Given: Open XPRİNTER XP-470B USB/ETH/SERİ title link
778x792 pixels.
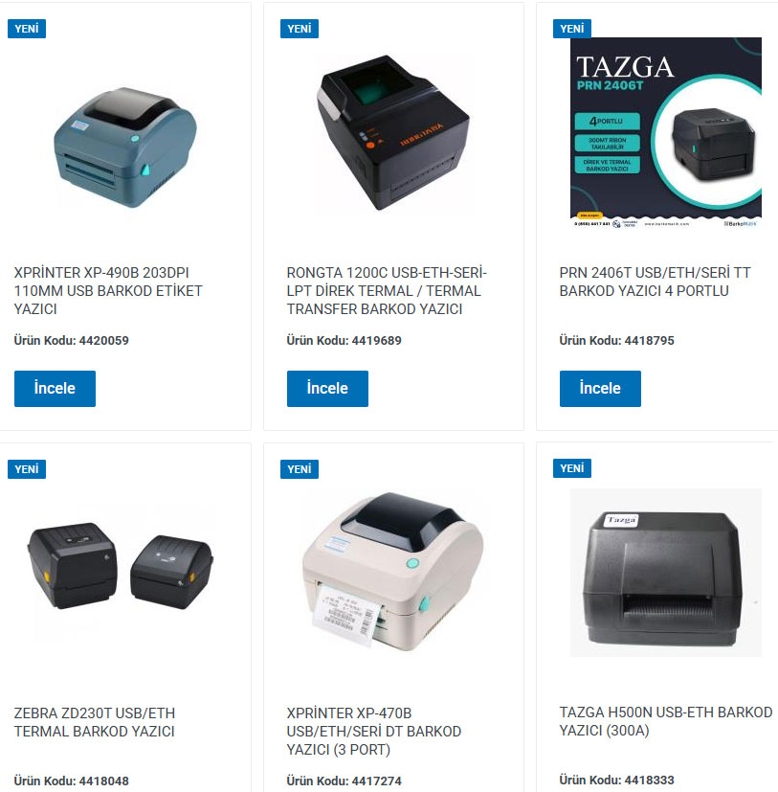Looking at the screenshot, I should (373, 732).
